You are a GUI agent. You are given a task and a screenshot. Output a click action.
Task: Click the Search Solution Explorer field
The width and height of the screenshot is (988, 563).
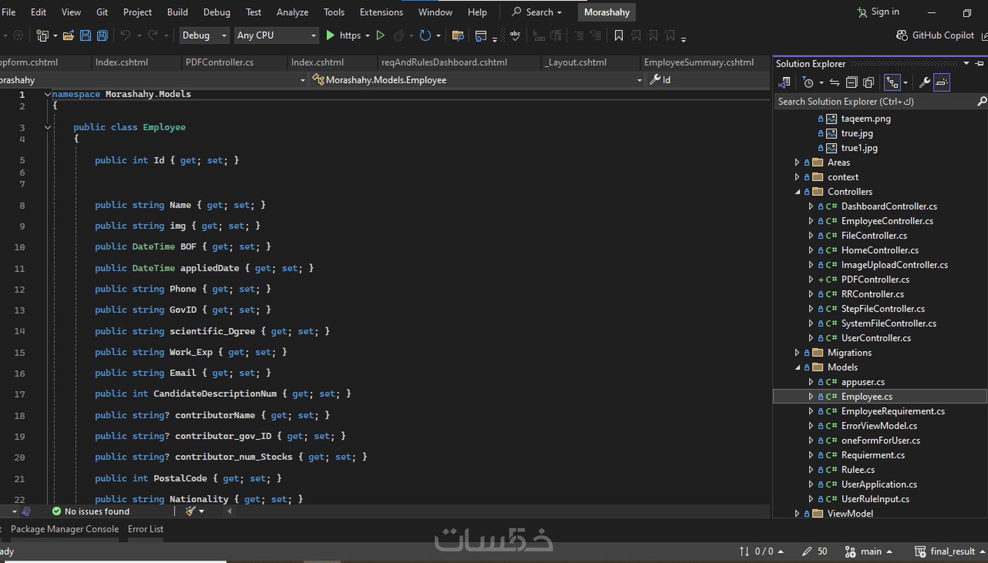click(x=880, y=102)
